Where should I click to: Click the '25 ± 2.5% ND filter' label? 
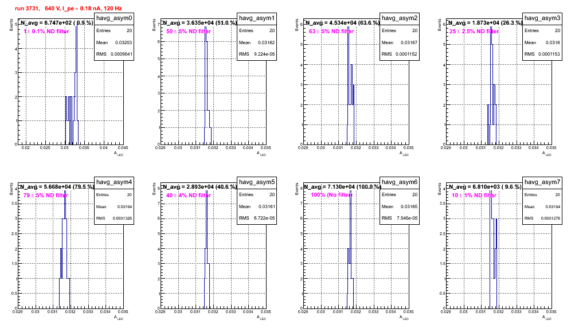coord(474,32)
